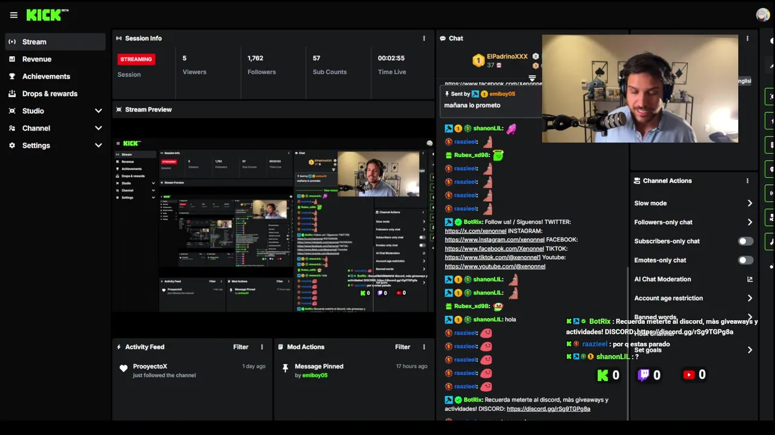Screen dimensions: 775x435
Task: Click the 5 Viewers count
Action: click(x=185, y=58)
